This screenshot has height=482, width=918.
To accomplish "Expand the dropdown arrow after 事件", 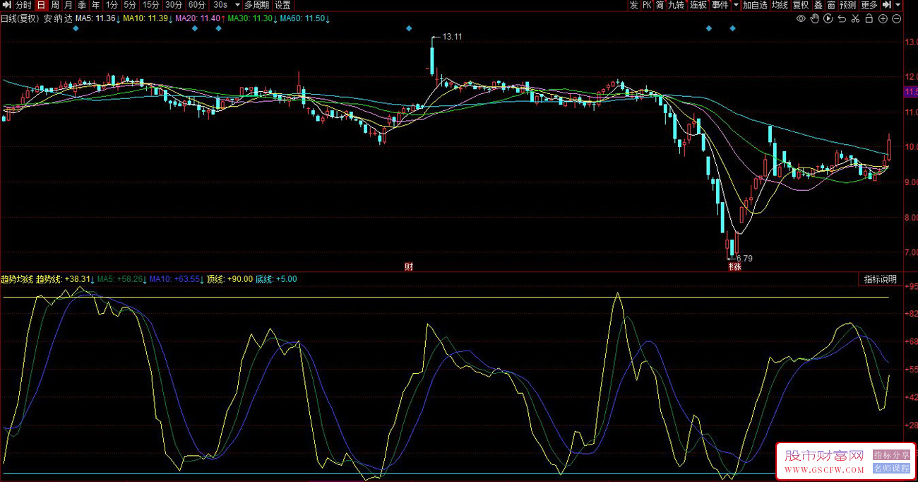I will tap(736, 5).
